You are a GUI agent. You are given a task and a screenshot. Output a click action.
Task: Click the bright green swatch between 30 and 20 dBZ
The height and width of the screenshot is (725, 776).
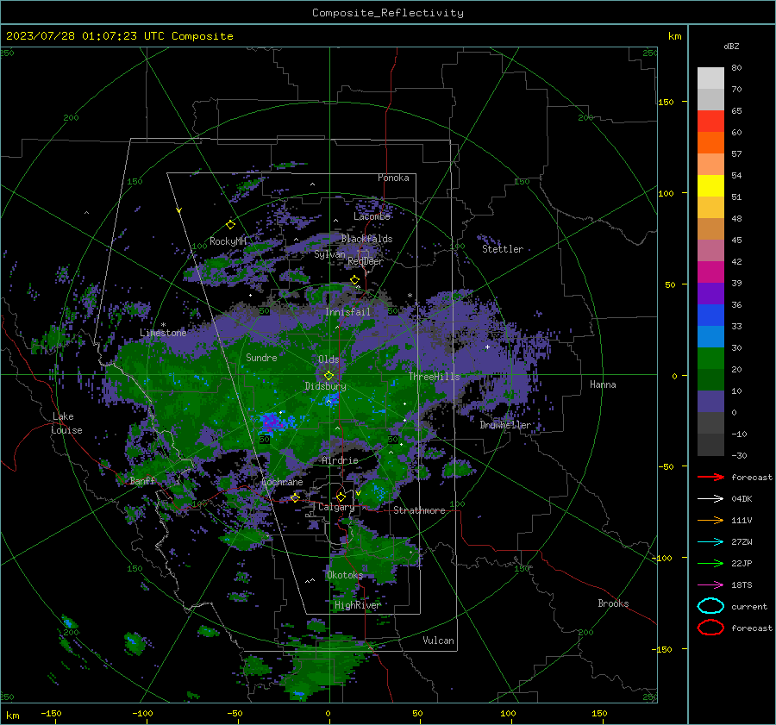click(x=710, y=359)
